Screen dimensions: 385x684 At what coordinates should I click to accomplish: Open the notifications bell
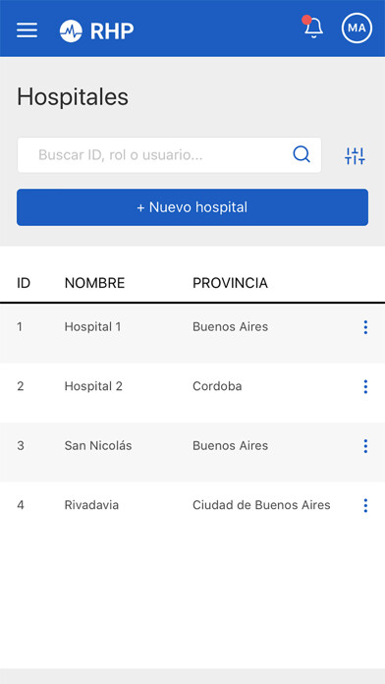point(313,28)
